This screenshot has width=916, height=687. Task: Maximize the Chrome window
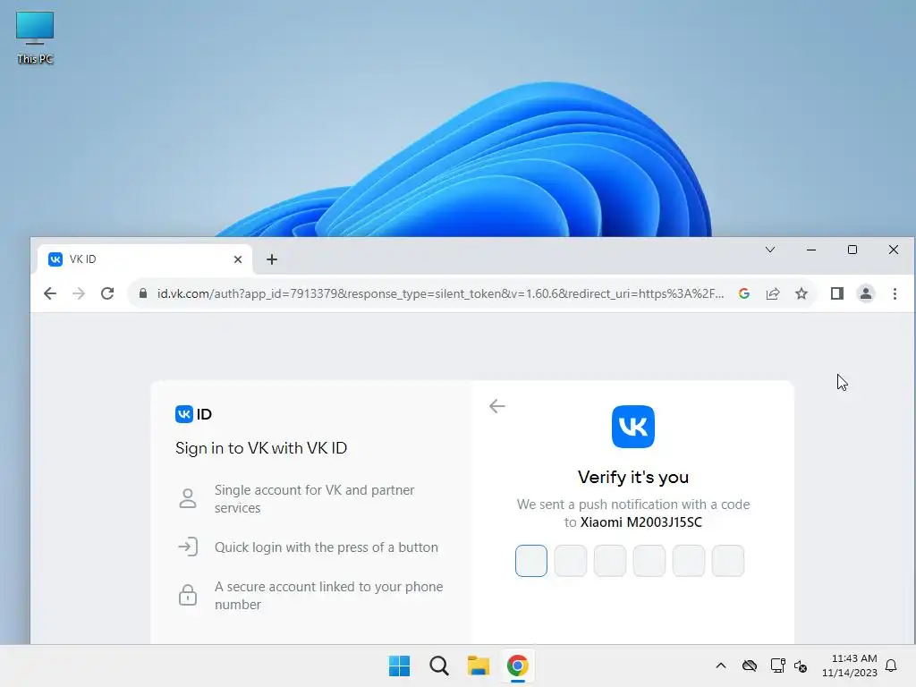click(852, 250)
